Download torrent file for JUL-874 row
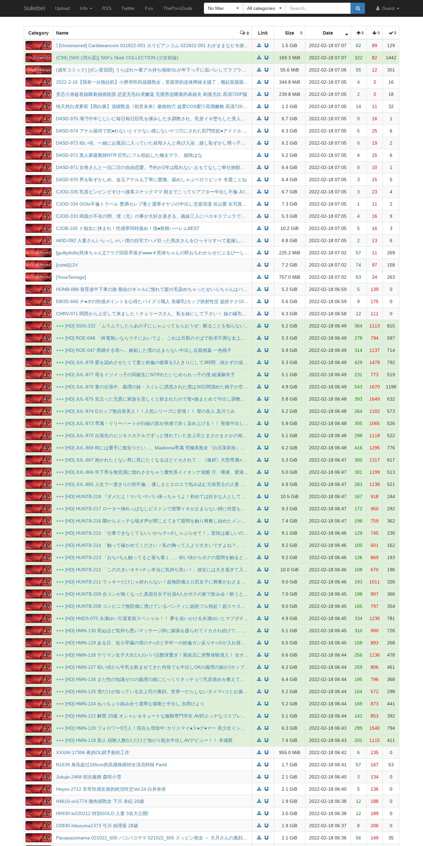The height and width of the screenshot is (846, 423). [x=259, y=411]
